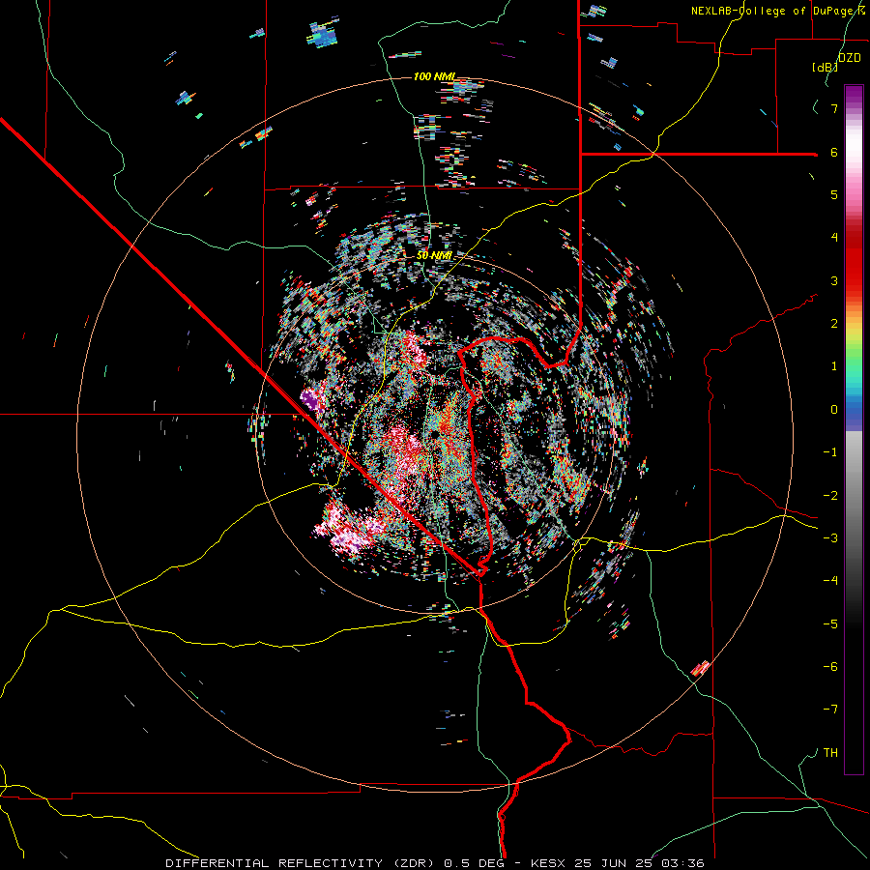Click the 'DZD' legend title
The height and width of the screenshot is (870, 870).
click(x=849, y=58)
